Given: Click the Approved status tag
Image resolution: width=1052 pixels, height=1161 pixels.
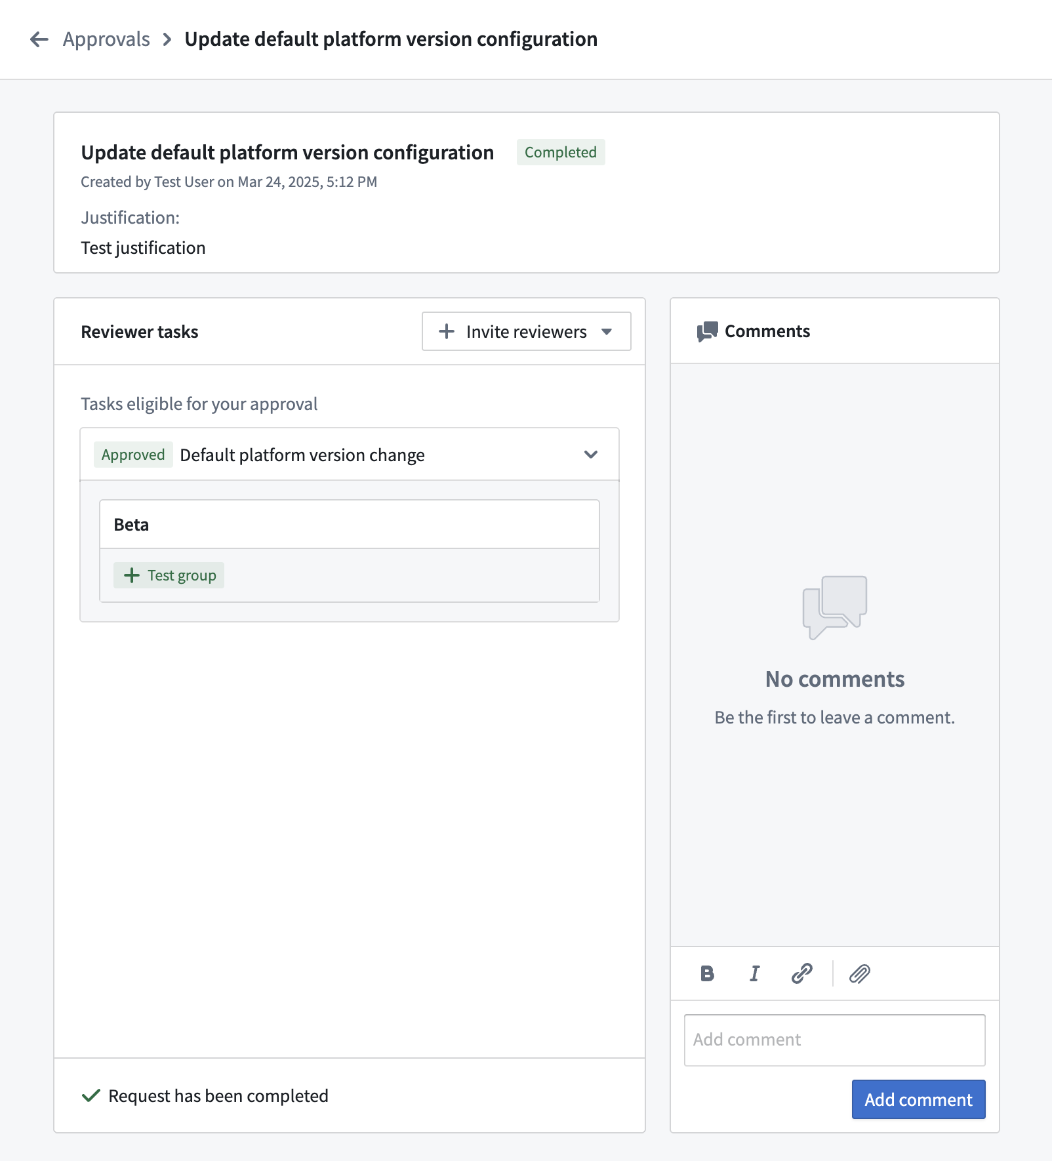Looking at the screenshot, I should point(133,455).
